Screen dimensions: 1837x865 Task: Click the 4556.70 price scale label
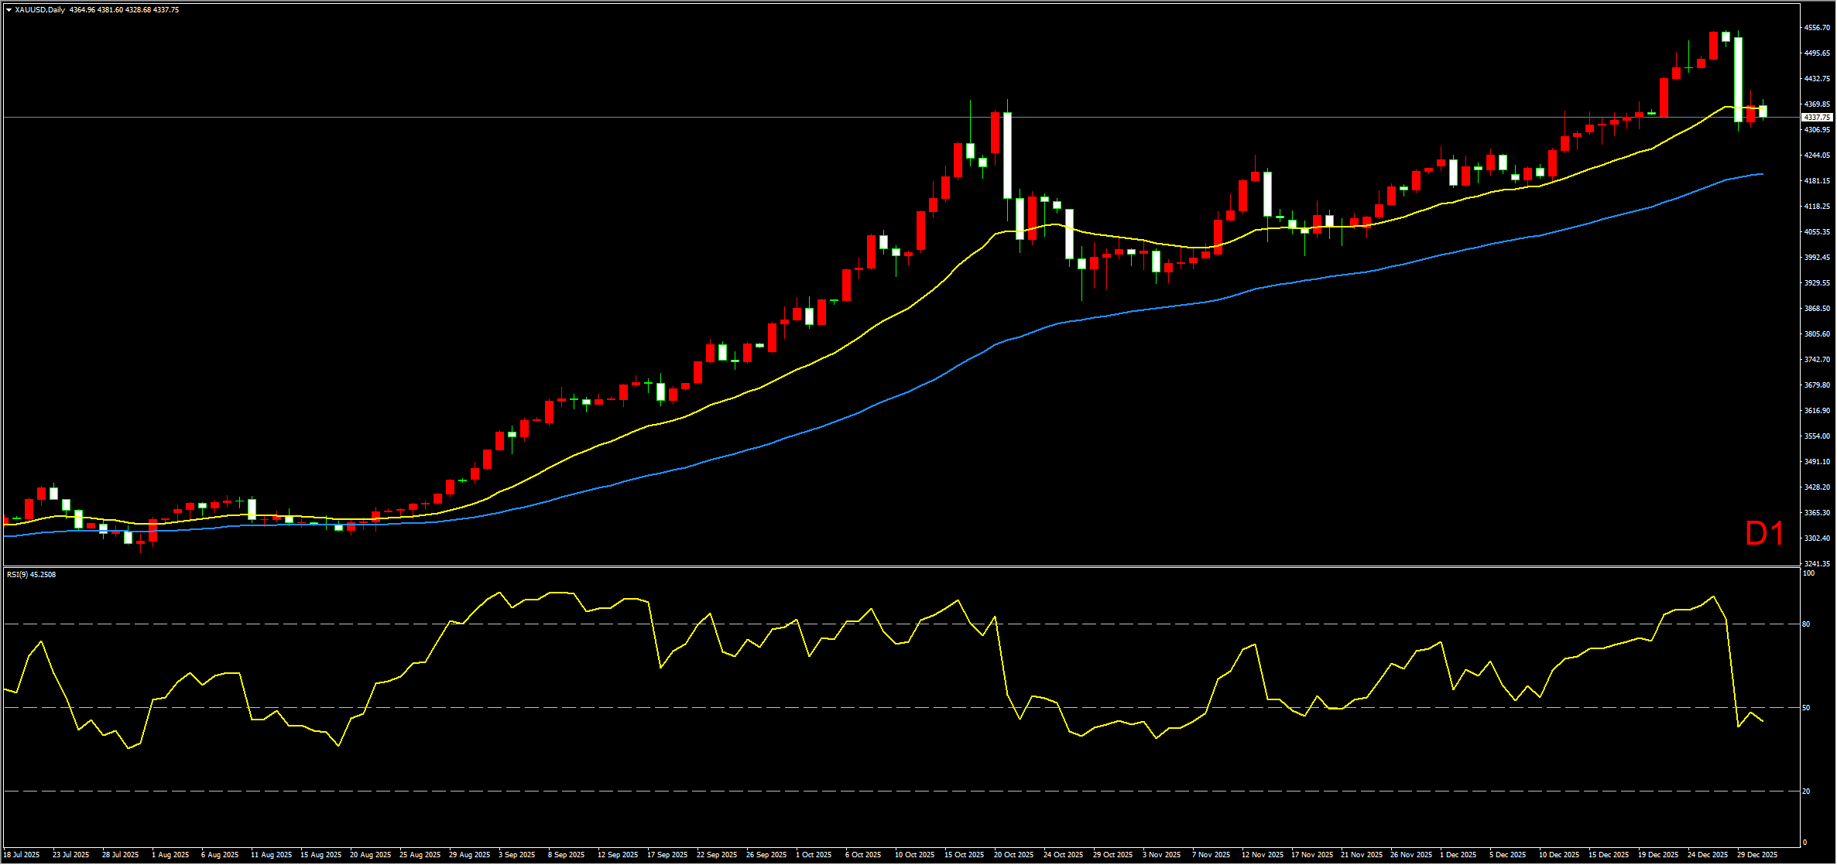click(x=1816, y=28)
